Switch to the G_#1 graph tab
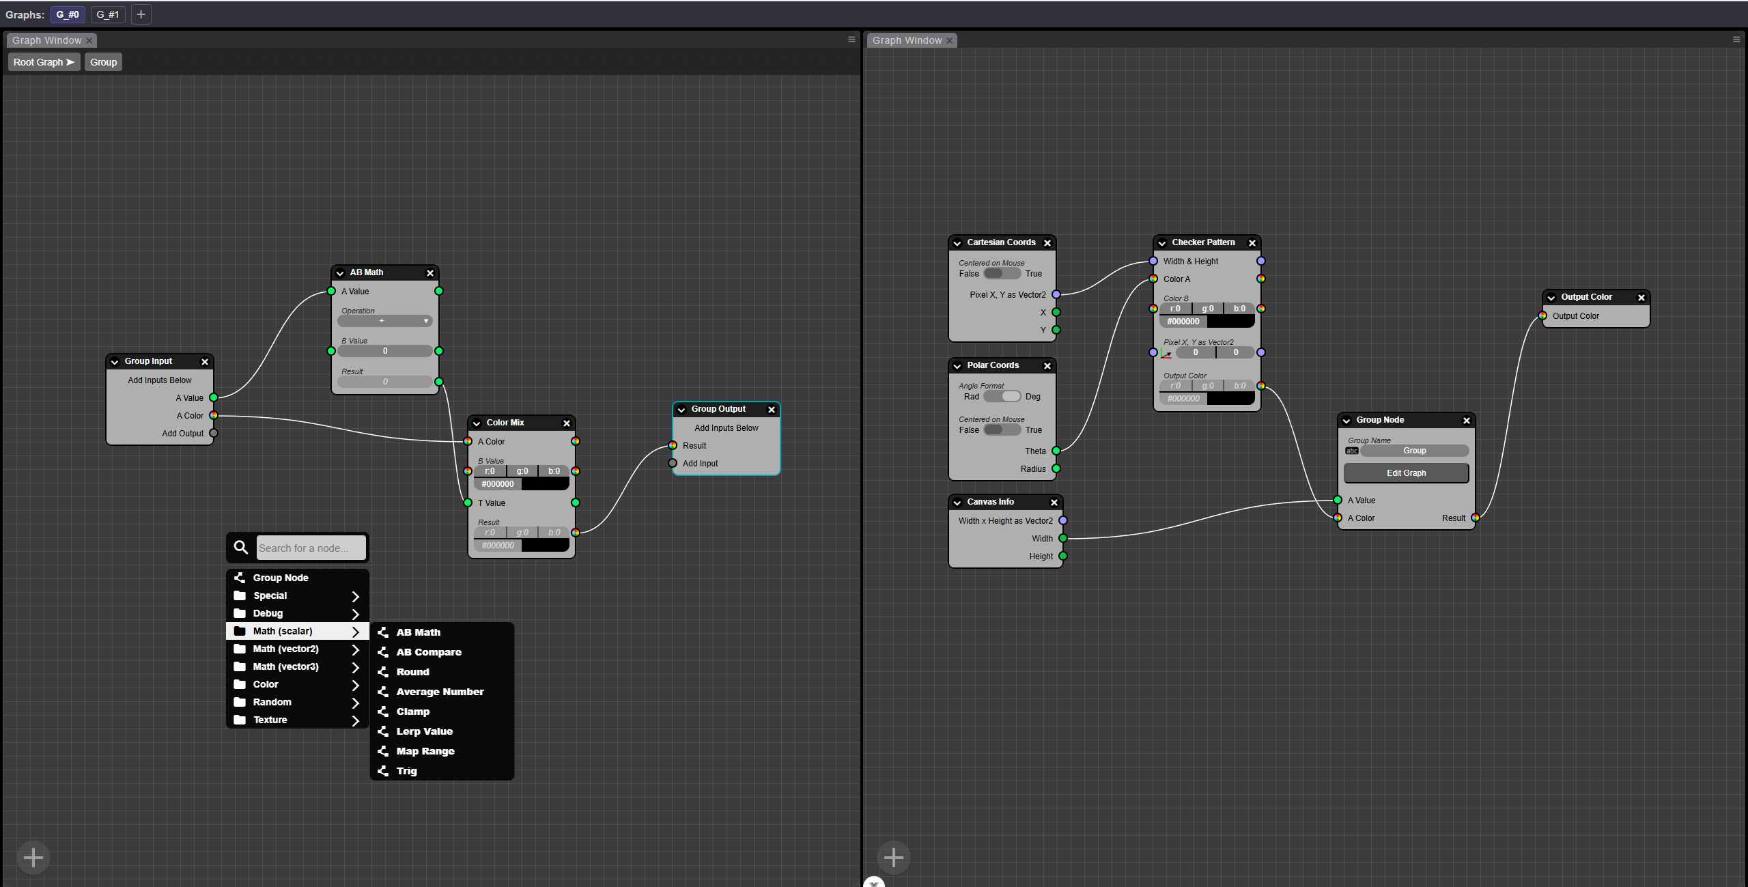 coord(108,14)
